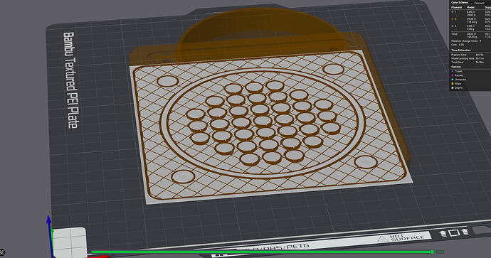Click the small round icon in bottom-left corner
Screen dimensions: 491x258
[2, 252]
